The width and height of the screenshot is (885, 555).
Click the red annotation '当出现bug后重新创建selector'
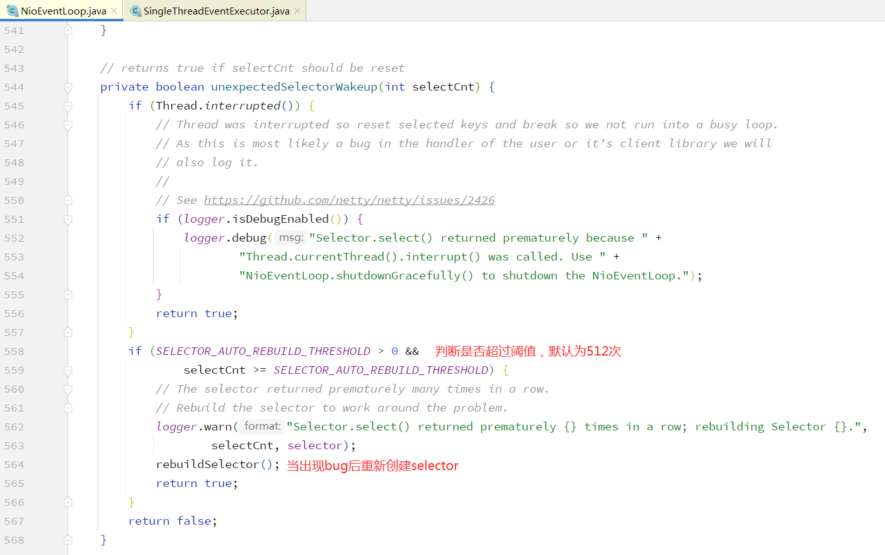click(x=373, y=466)
